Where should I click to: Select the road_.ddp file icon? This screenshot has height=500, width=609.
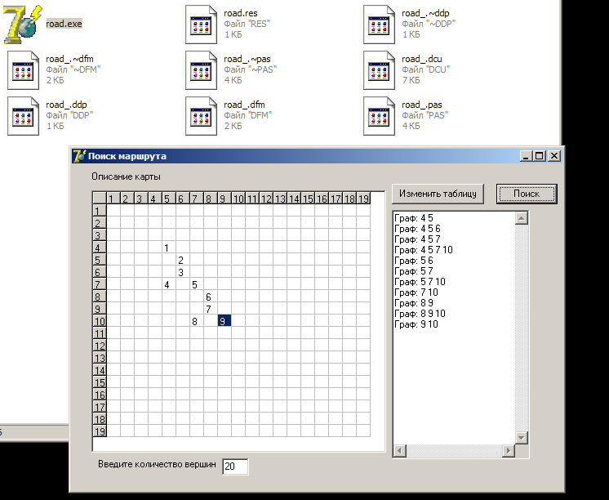click(24, 116)
